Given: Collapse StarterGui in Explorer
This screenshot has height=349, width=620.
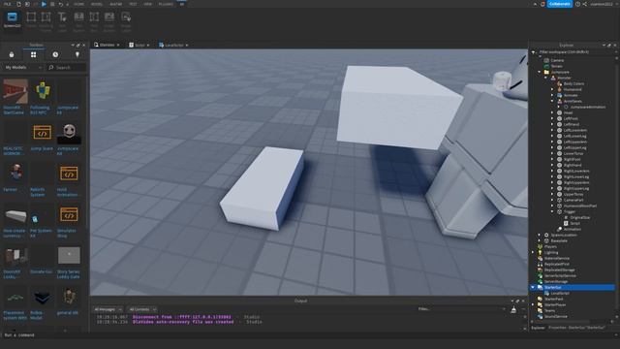Looking at the screenshot, I should pos(533,287).
